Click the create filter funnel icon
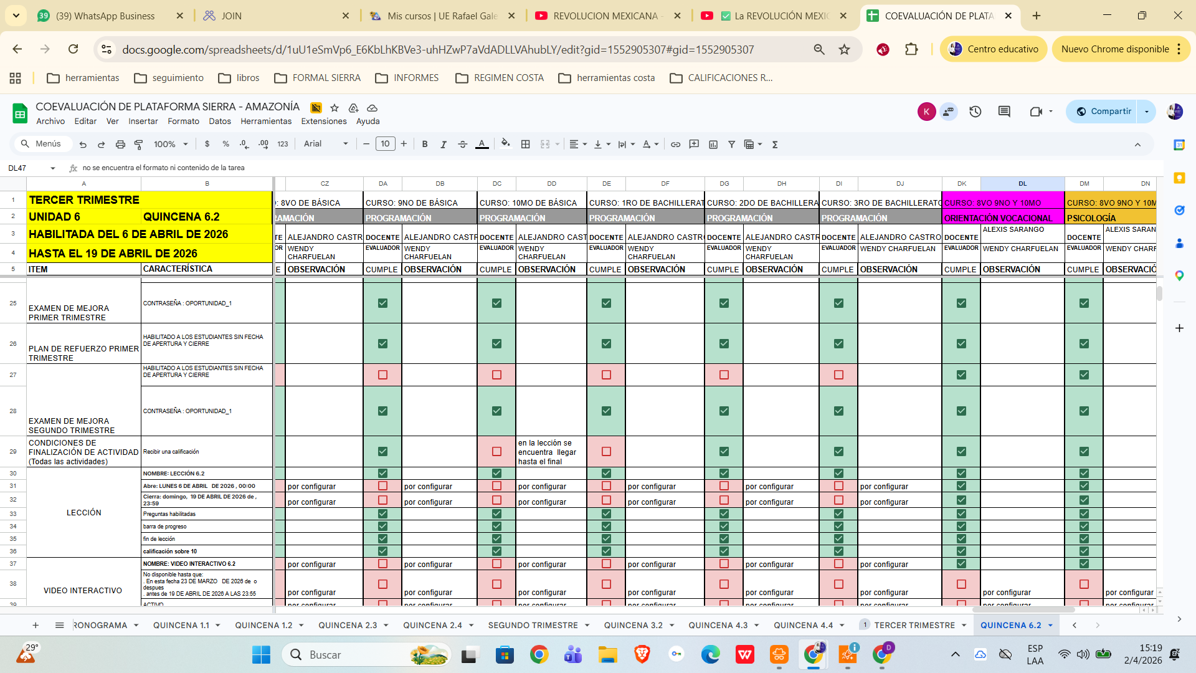 pyautogui.click(x=731, y=144)
